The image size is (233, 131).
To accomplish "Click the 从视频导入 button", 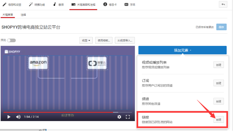I will click(x=125, y=40).
